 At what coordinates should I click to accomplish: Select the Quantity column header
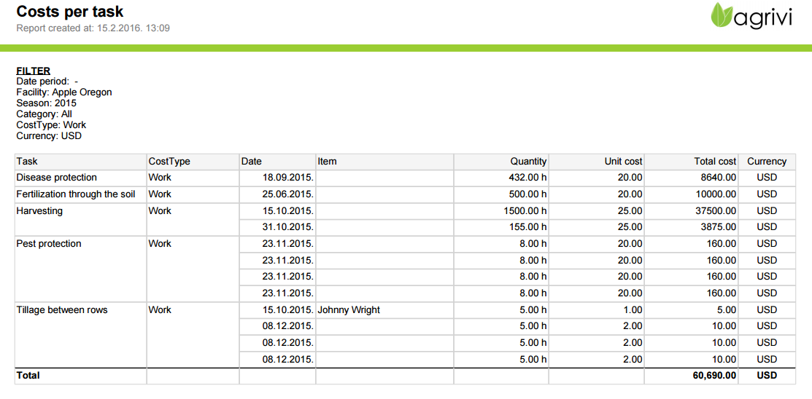pos(528,162)
